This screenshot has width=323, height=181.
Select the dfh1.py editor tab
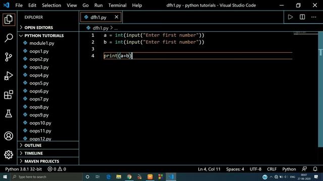click(x=101, y=17)
